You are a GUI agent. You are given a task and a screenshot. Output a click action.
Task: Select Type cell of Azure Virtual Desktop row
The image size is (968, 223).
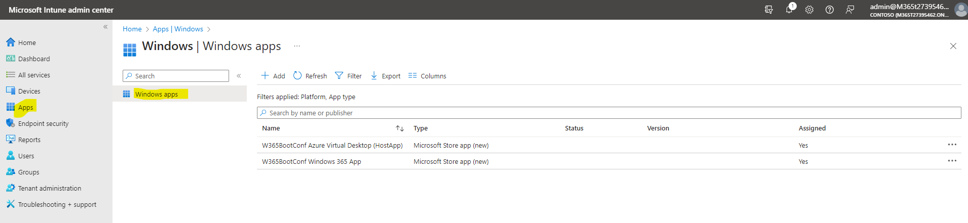(x=451, y=145)
